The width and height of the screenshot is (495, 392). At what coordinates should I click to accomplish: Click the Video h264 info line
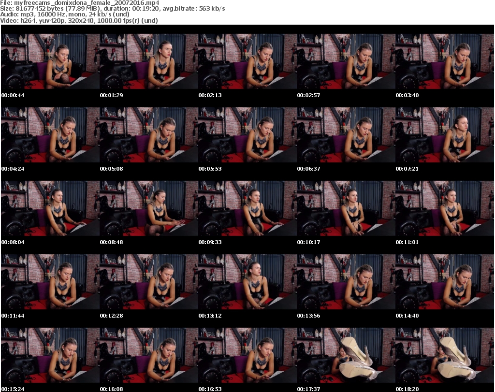coord(79,20)
